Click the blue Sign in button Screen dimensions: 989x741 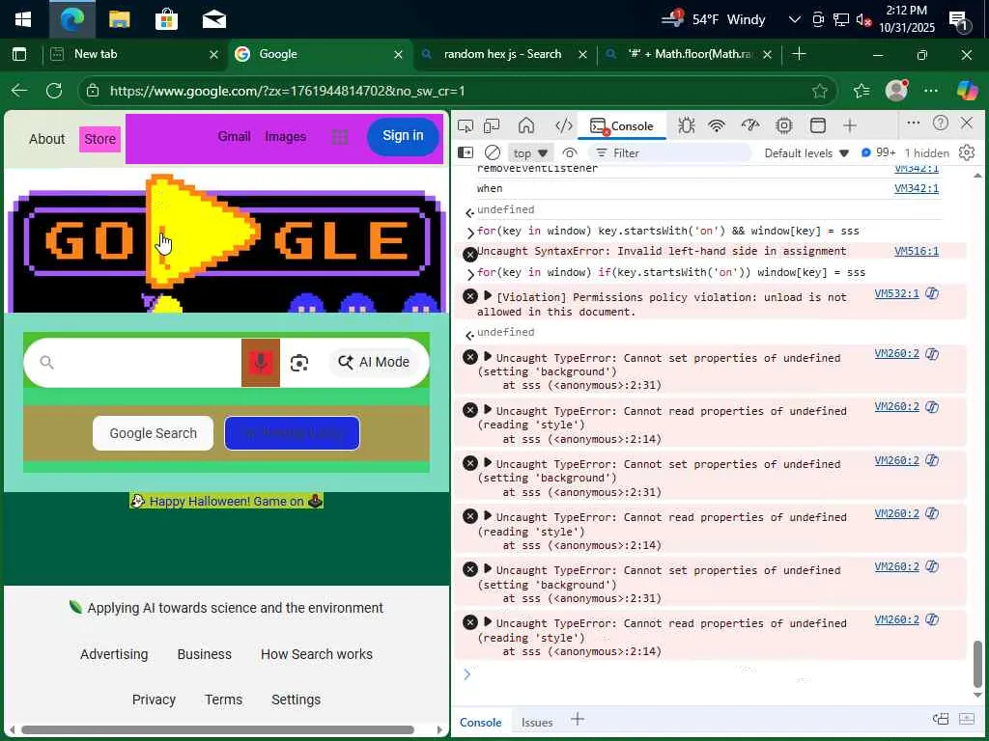403,135
